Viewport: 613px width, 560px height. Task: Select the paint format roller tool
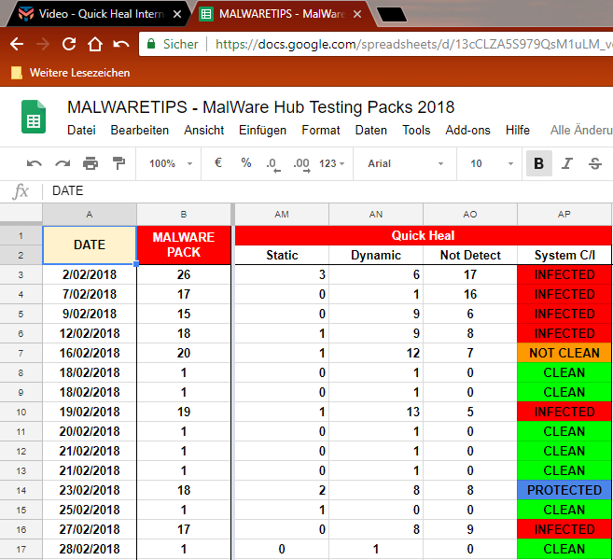point(118,163)
